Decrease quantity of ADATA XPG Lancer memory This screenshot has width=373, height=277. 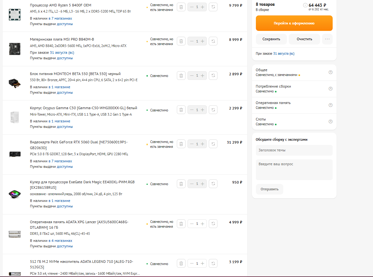coord(192,224)
